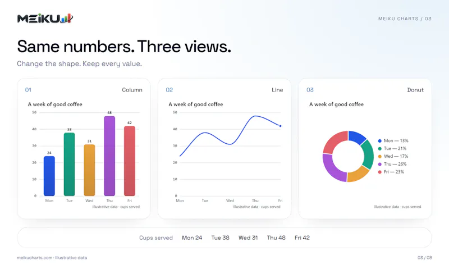Click the '42' value label above Fri bar
Image resolution: width=449 pixels, height=269 pixels.
click(130, 122)
